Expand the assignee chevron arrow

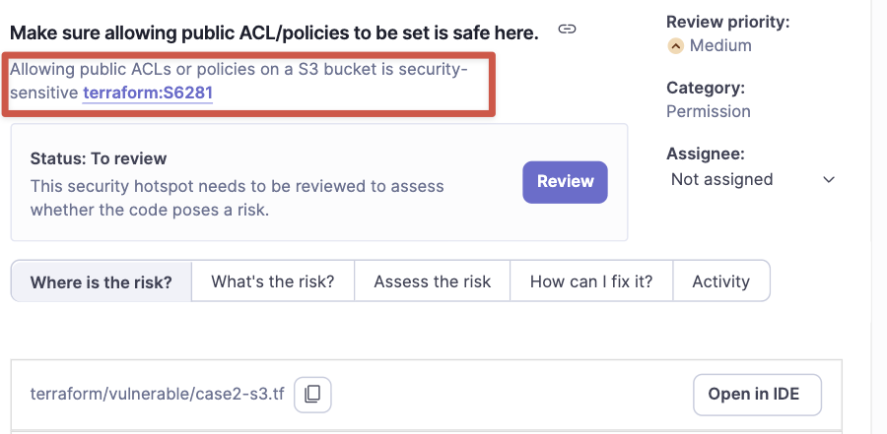829,180
